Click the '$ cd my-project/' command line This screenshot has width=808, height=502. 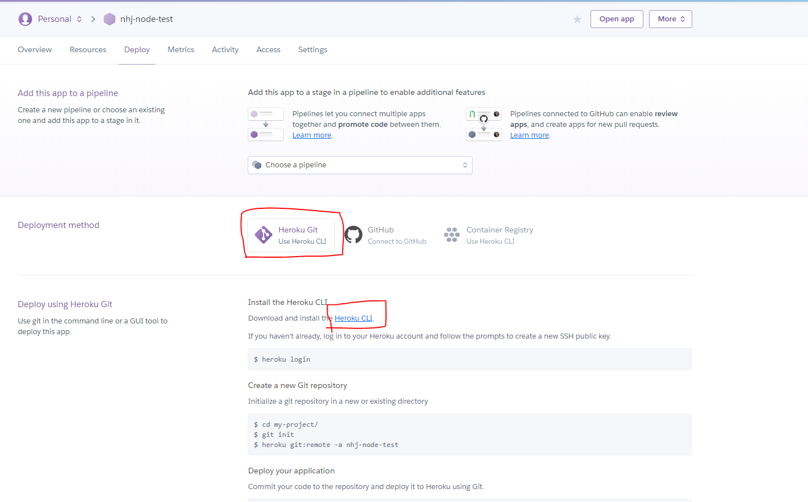[x=286, y=425]
